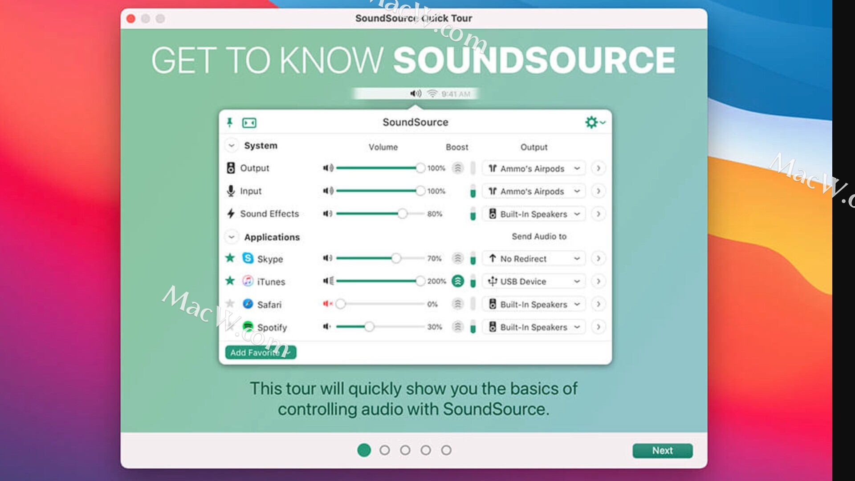Image resolution: width=855 pixels, height=481 pixels.
Task: Open details arrow for Output row
Action: pyautogui.click(x=598, y=168)
